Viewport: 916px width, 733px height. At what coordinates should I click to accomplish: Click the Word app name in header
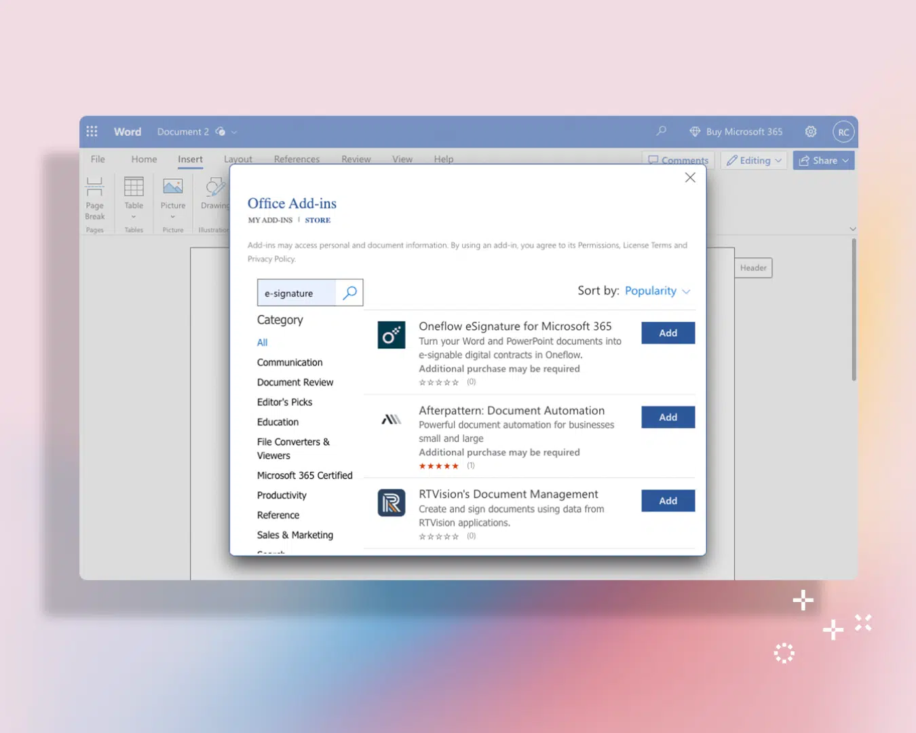[x=128, y=132]
